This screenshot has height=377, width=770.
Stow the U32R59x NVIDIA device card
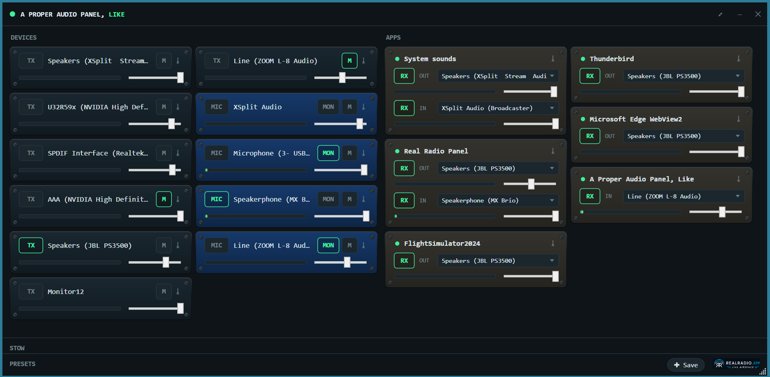pyautogui.click(x=178, y=107)
